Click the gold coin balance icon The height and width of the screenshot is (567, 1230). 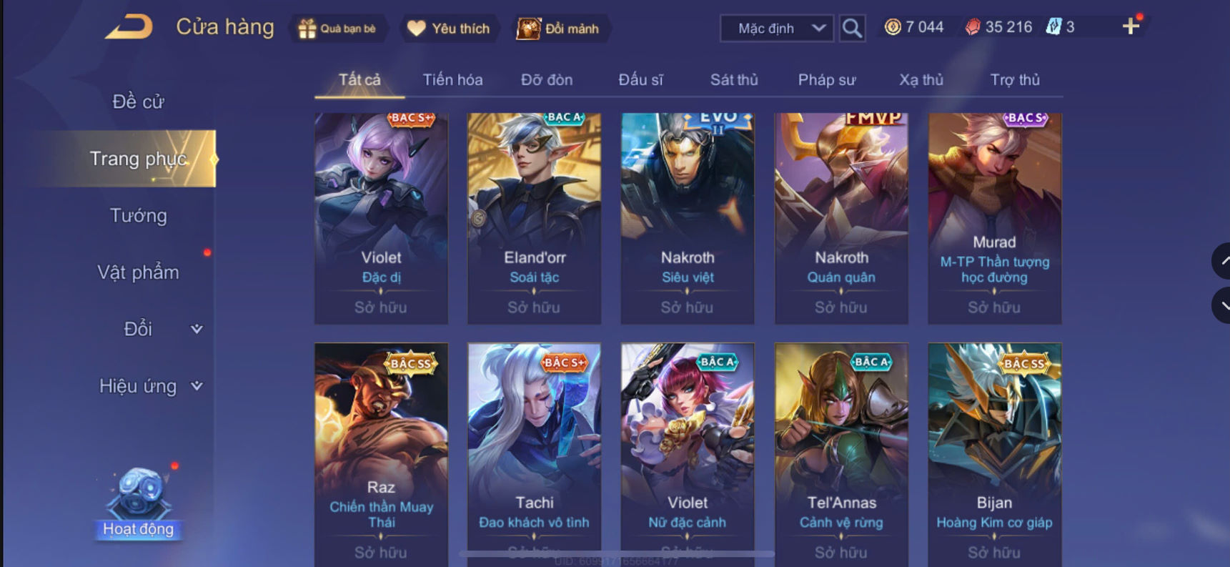893,27
